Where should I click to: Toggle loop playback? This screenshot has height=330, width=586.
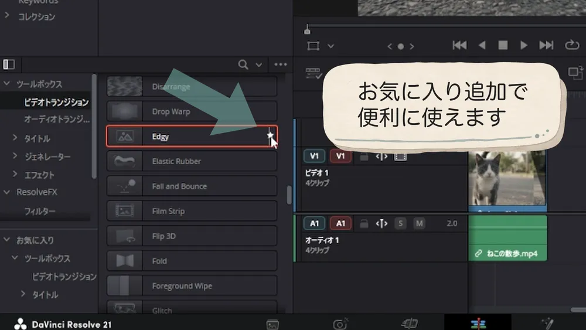coord(572,45)
